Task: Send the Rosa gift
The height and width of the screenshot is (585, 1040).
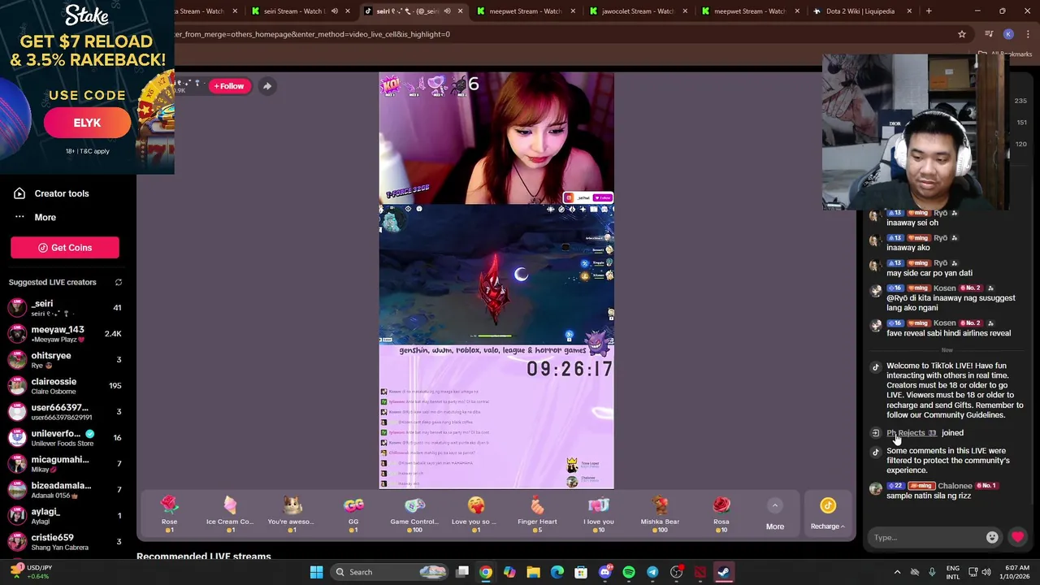Action: pos(721,514)
